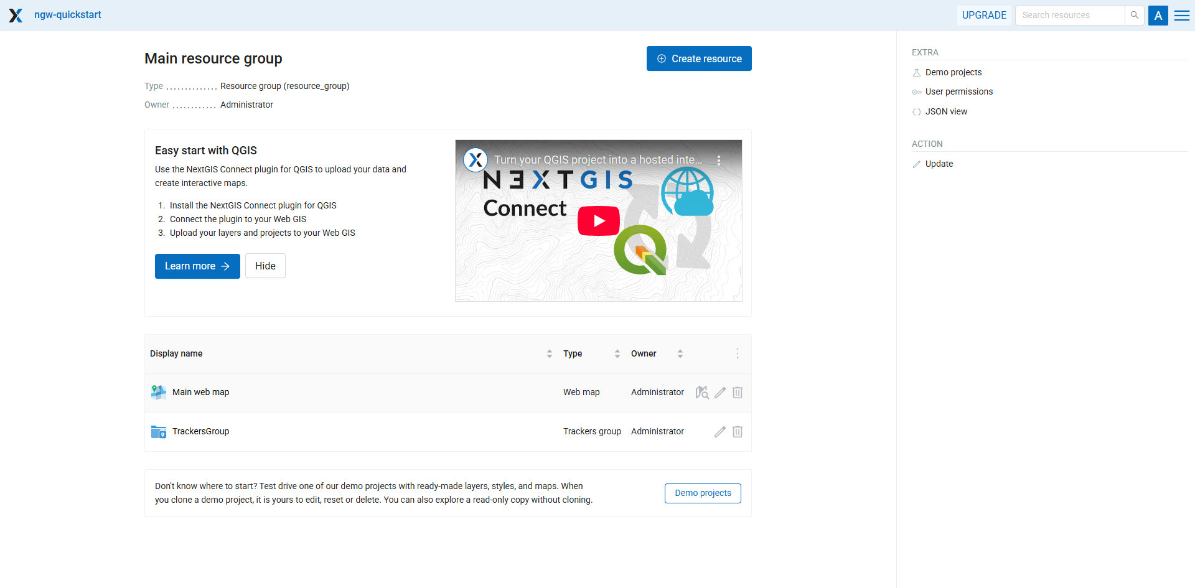Viewport: 1195px width, 588px height.
Task: Hide the Easy start panel
Action: pyautogui.click(x=265, y=266)
